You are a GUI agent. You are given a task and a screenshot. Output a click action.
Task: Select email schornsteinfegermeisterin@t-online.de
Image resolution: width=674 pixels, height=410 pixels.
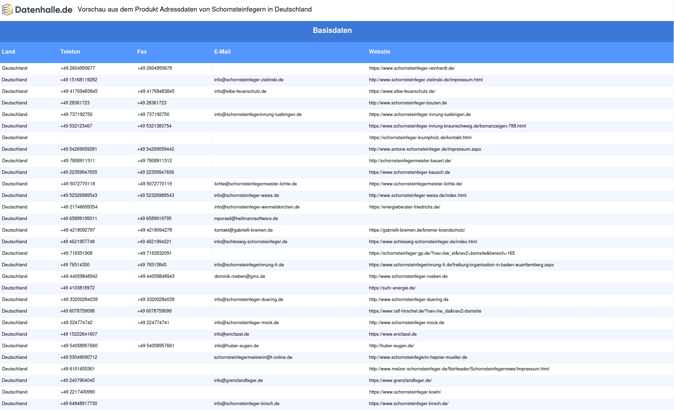[253, 357]
